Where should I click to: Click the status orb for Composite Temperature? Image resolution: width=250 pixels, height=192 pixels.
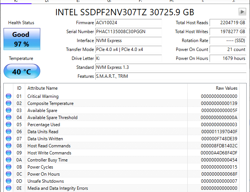9,103
